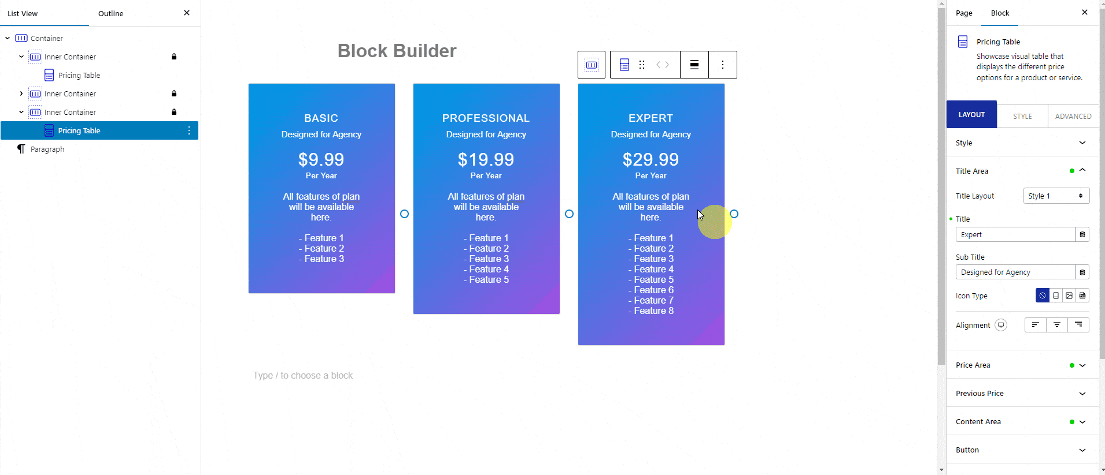Collapse the Title Area section

1082,170
